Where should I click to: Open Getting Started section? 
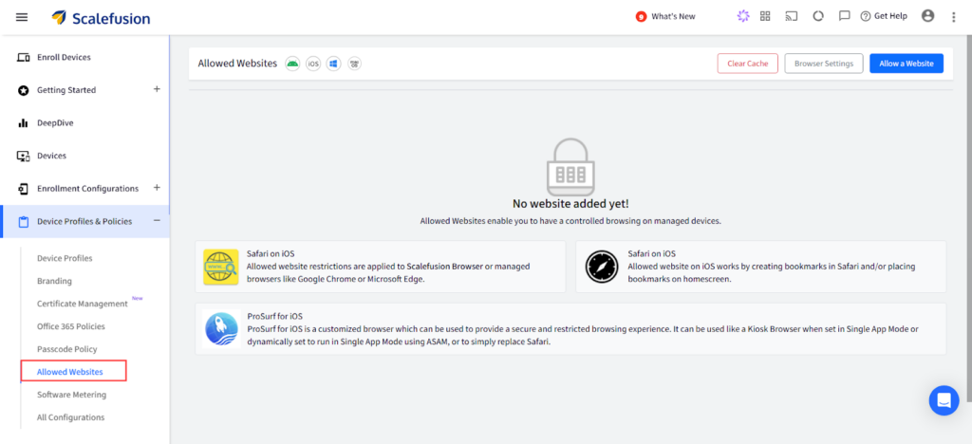click(66, 90)
